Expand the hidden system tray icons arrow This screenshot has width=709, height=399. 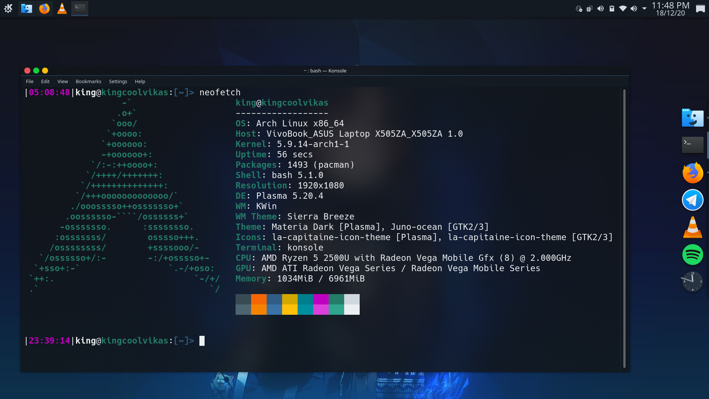coord(644,8)
